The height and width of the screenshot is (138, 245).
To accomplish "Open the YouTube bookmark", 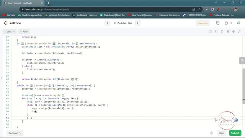I will click(9, 15).
